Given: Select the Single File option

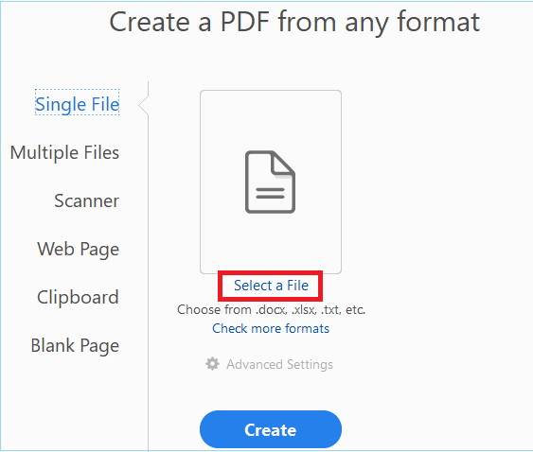Looking at the screenshot, I should pyautogui.click(x=78, y=104).
